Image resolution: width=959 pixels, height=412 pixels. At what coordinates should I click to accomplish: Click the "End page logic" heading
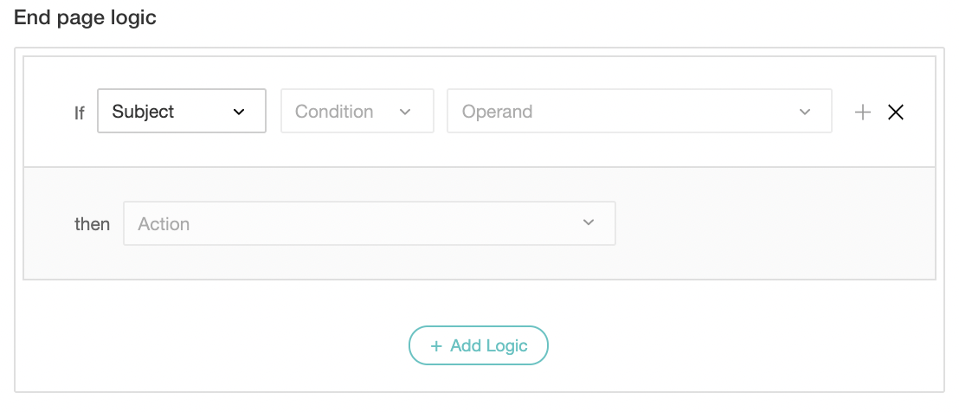(85, 17)
